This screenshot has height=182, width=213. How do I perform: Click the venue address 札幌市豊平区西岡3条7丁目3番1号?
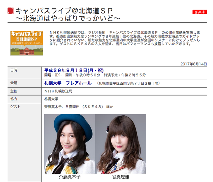tap(128, 83)
